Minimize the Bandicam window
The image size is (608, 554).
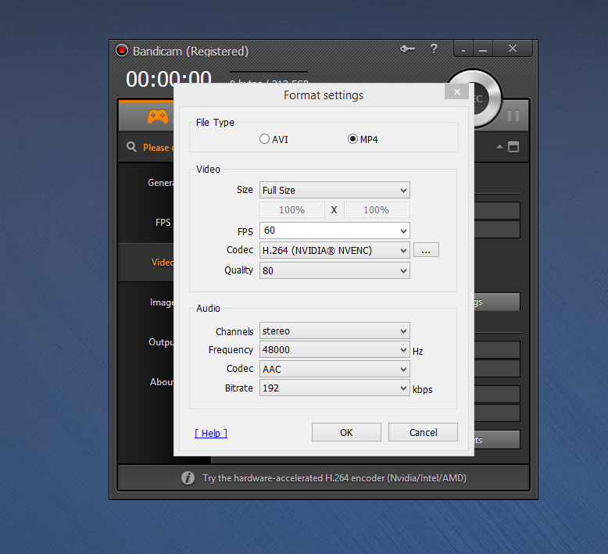(x=483, y=49)
